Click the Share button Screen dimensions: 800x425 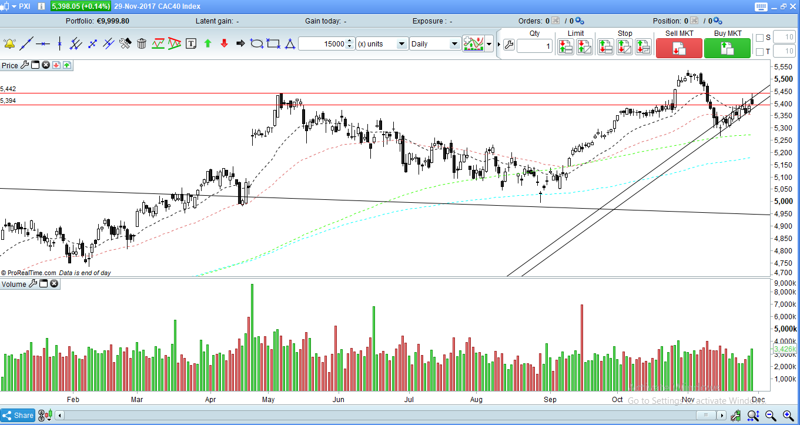pos(18,415)
